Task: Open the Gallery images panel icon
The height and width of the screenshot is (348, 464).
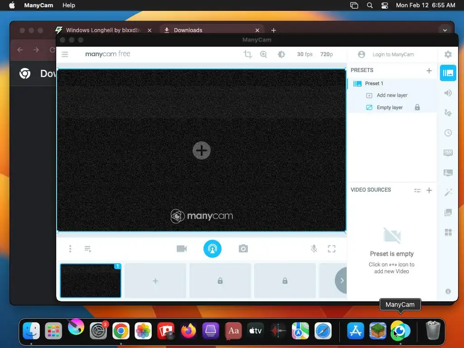Action: click(x=448, y=212)
